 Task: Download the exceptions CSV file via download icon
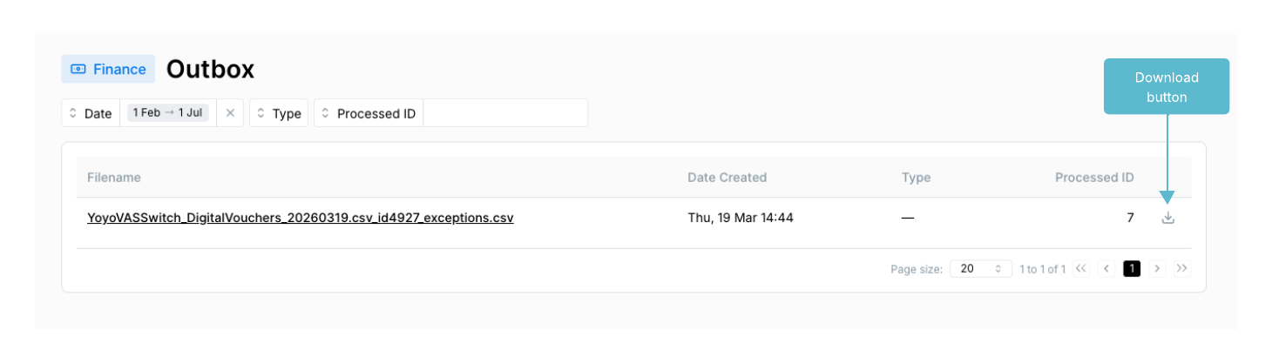tap(1168, 218)
